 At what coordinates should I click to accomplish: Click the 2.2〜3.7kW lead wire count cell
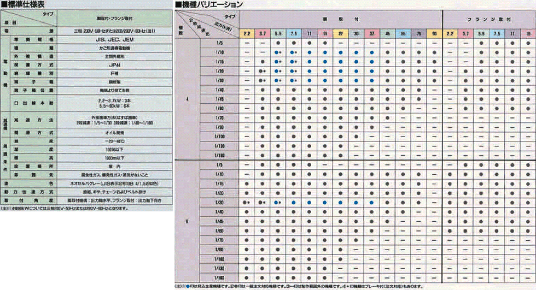114,102
